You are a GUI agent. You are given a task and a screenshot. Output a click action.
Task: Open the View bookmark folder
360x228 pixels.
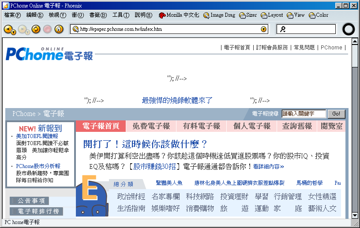296,15
